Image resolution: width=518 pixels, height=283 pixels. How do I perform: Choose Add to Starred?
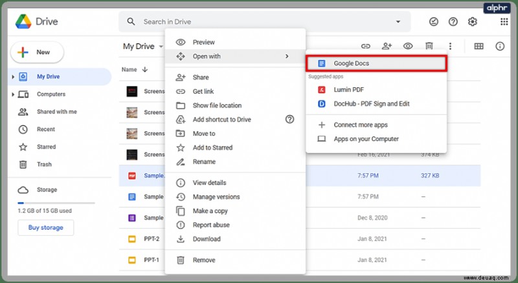click(235, 148)
